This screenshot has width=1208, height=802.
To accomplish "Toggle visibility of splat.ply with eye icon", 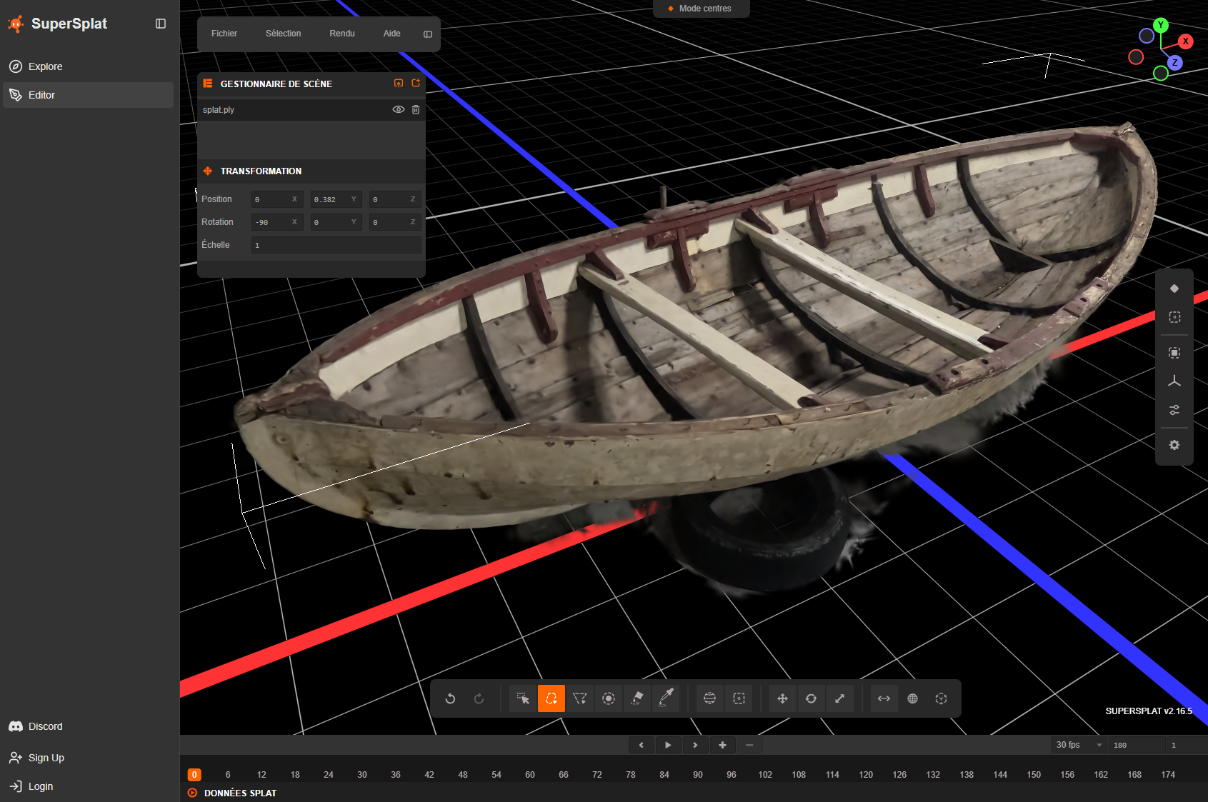I will click(x=399, y=110).
